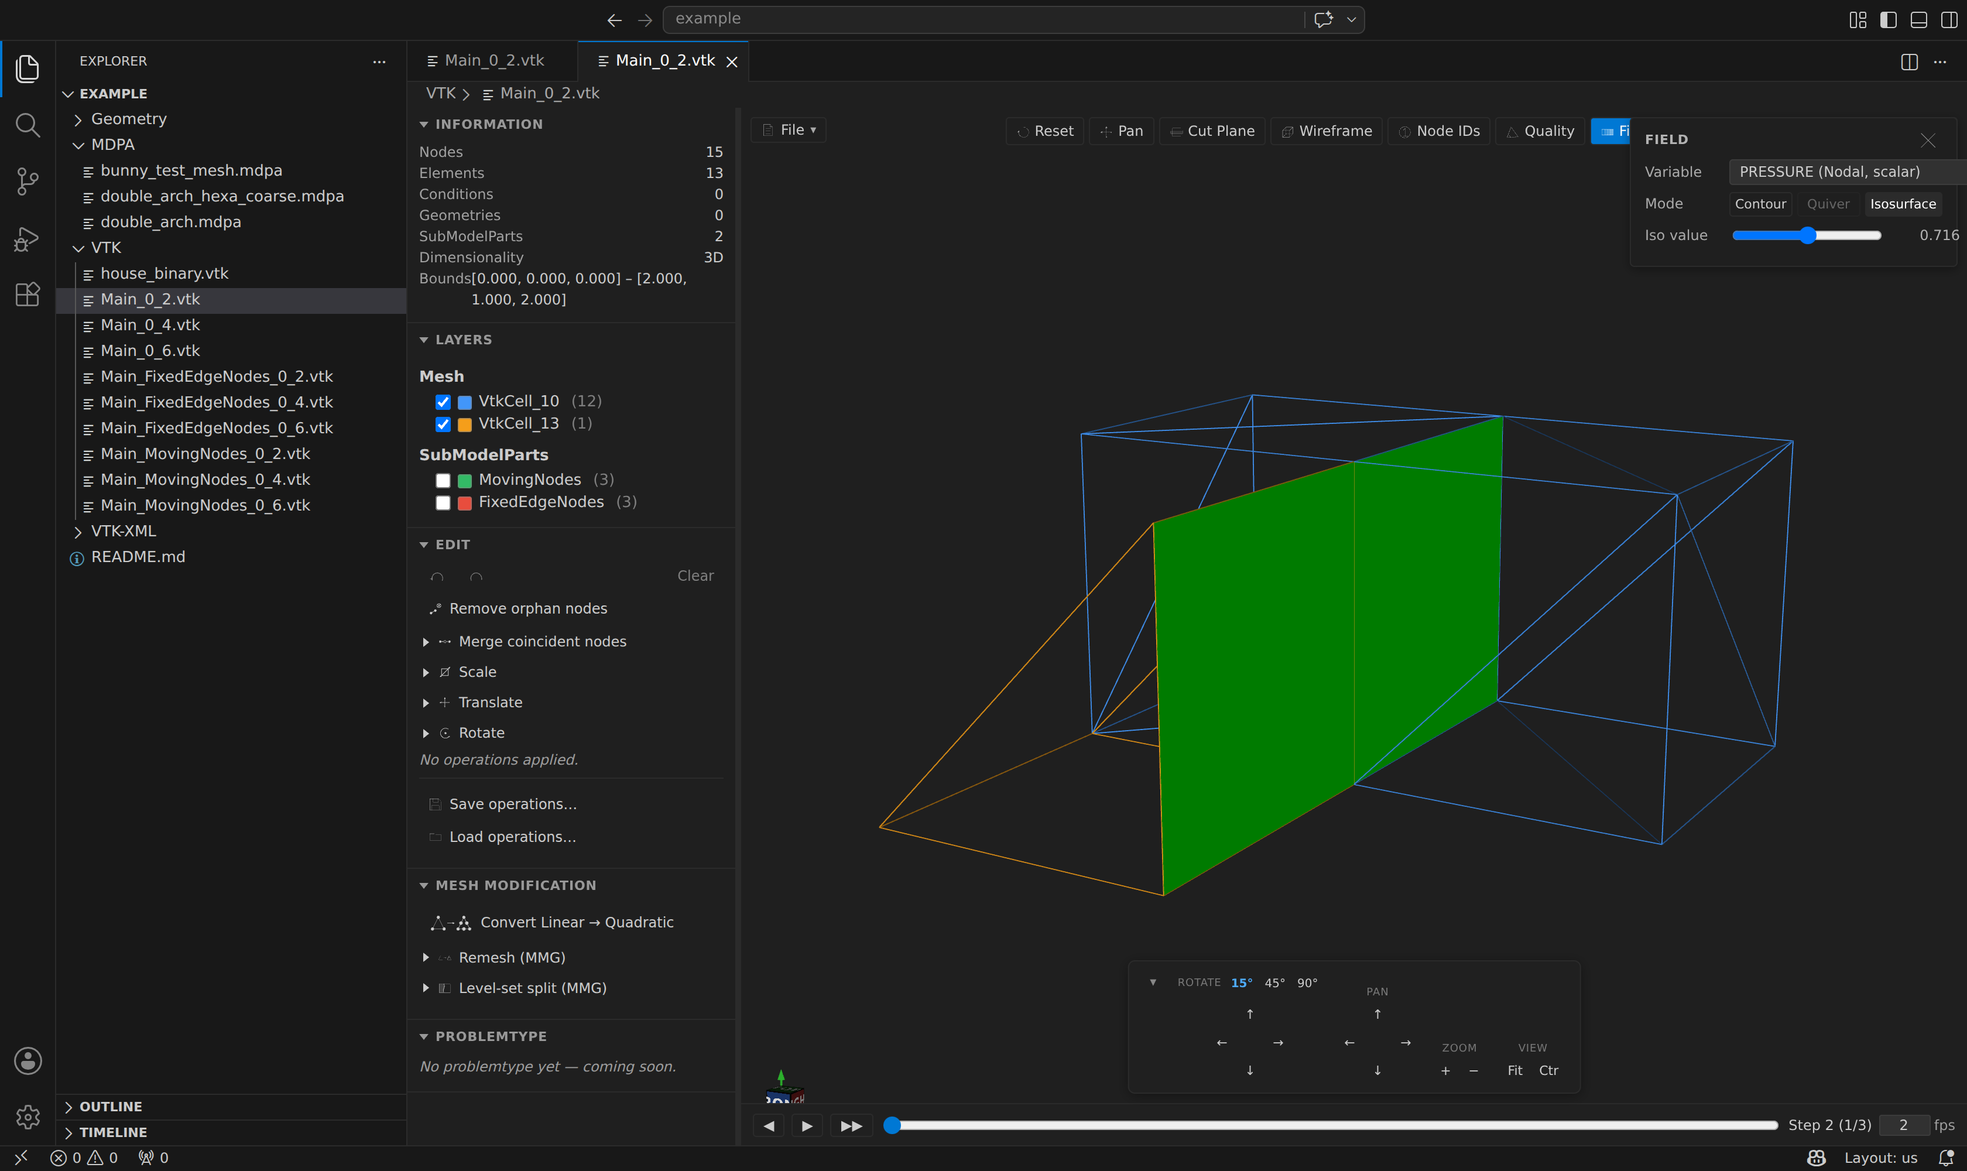Switch field mode to Contour
1967x1171 pixels.
coord(1760,204)
